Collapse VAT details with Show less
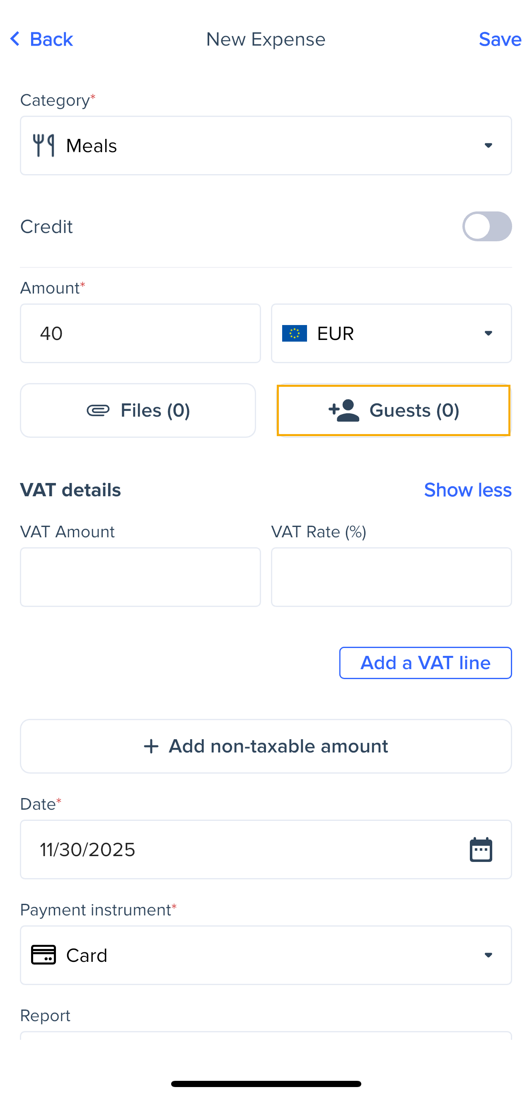 click(467, 490)
